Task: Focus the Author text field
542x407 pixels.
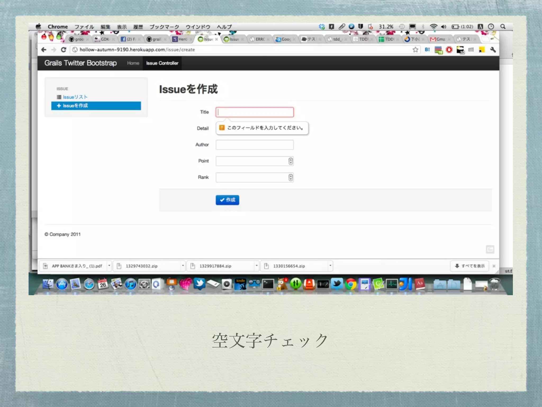Action: [x=254, y=145]
